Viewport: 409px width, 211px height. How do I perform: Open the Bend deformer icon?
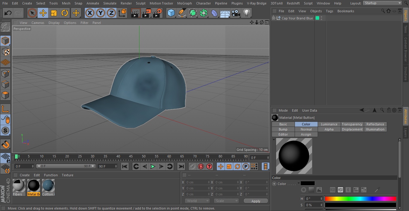214,13
